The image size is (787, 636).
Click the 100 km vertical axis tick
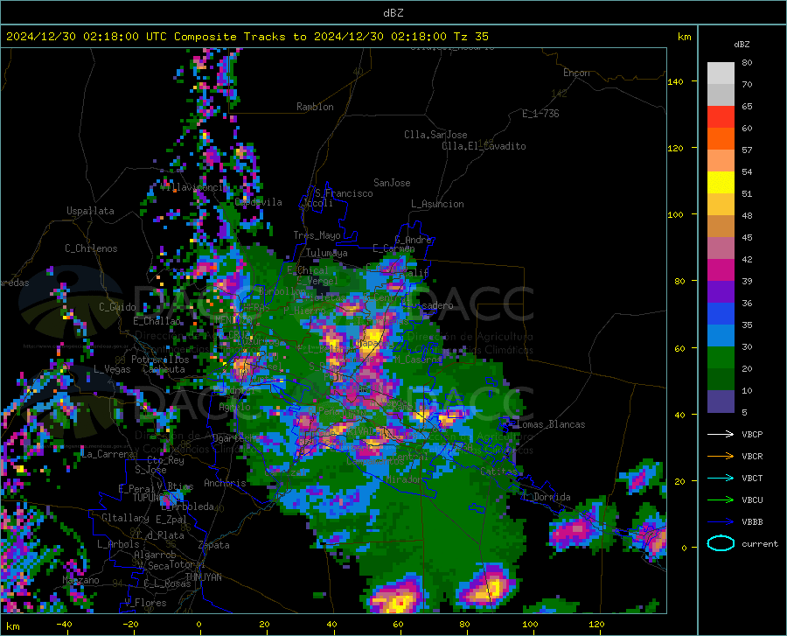(x=675, y=214)
